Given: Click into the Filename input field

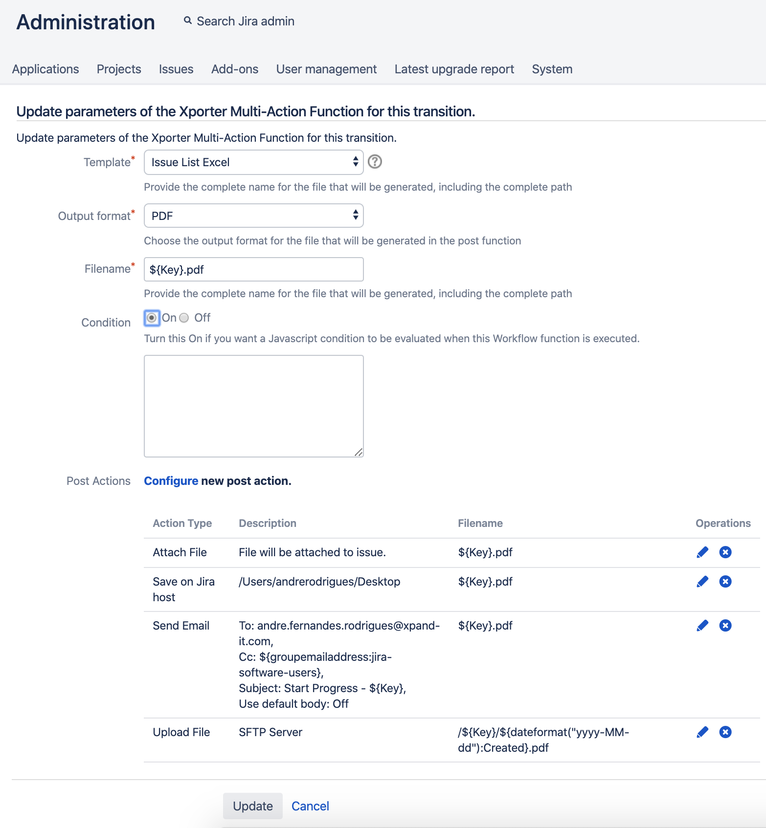Looking at the screenshot, I should click(253, 269).
